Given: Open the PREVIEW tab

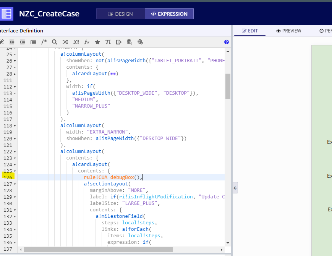Looking at the screenshot, I should click(288, 31).
